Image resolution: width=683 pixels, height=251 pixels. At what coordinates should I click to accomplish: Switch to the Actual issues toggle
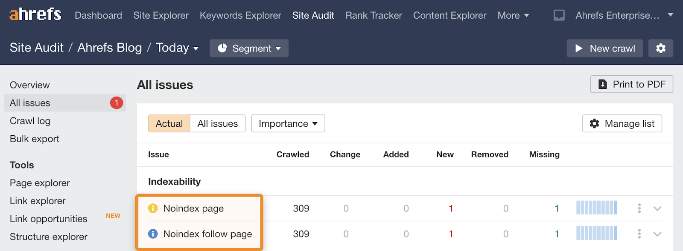(169, 124)
